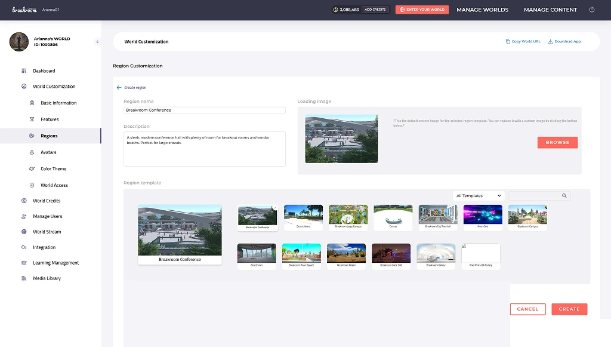Image resolution: width=611 pixels, height=347 pixels.
Task: Open the Dashboard sidebar item
Action: tap(44, 71)
